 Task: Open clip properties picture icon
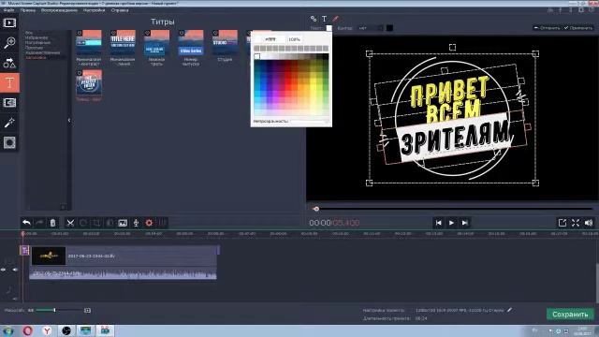123,223
